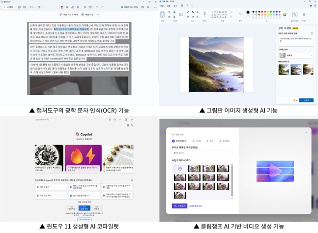Click the Cocreator button in Paint's ribbon

point(295,15)
